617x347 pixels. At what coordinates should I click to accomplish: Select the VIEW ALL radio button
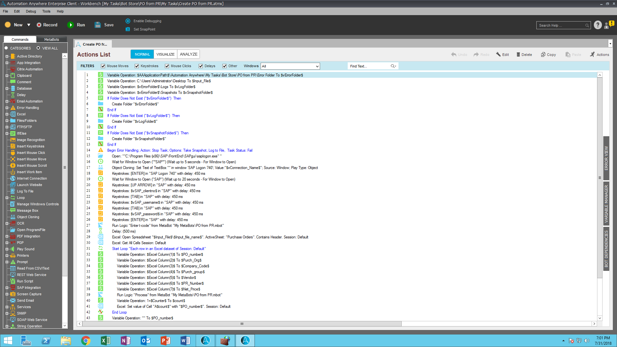click(x=38, y=48)
